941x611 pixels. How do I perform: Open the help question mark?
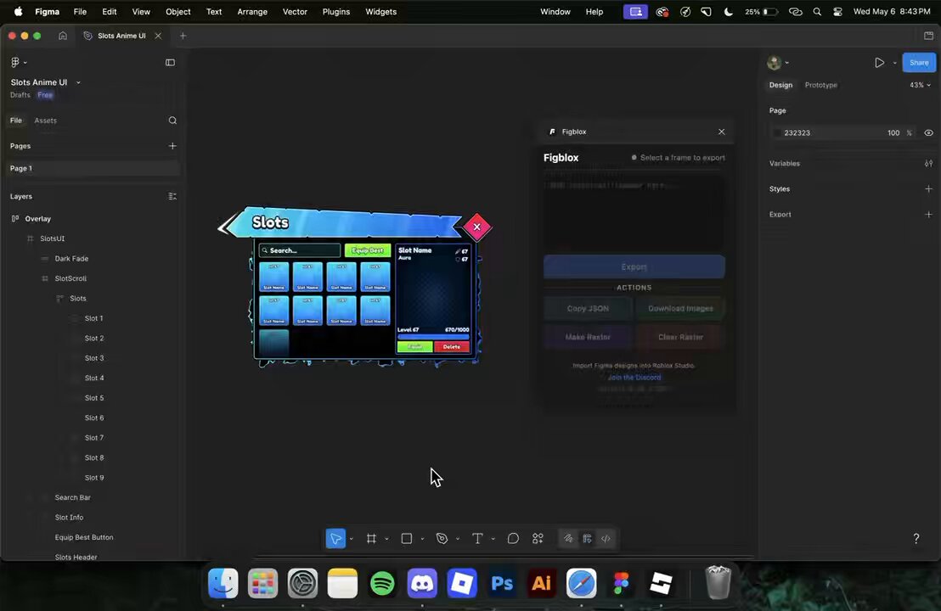click(916, 539)
